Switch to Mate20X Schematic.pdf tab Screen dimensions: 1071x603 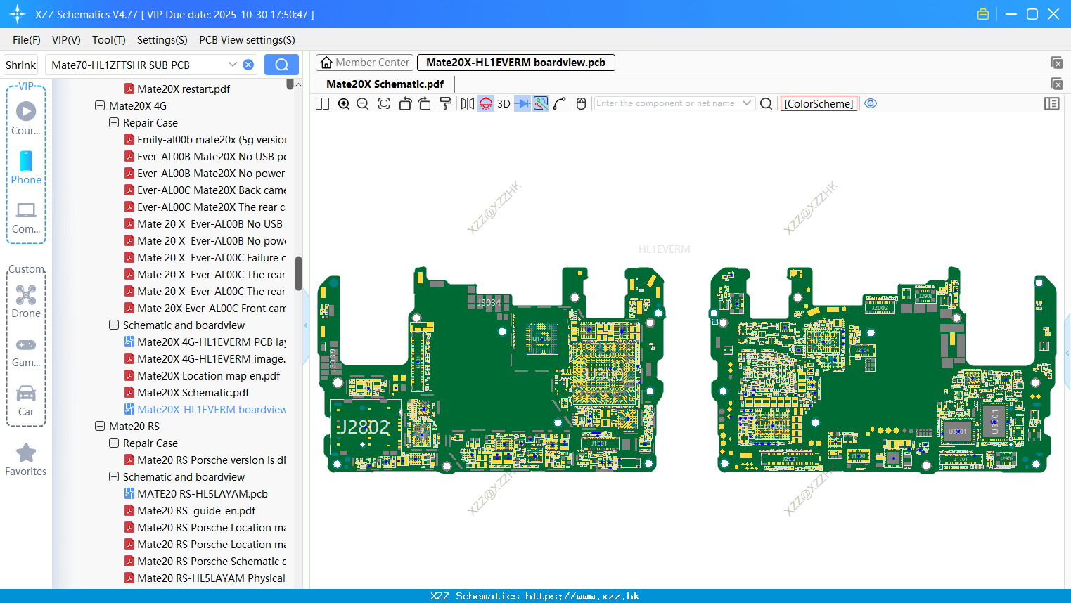385,84
